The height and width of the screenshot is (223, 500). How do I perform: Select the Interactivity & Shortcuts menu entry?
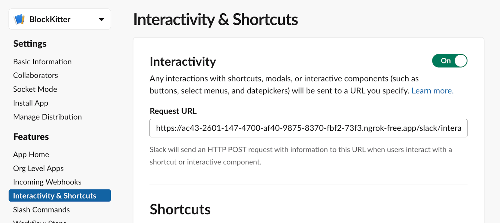(54, 196)
